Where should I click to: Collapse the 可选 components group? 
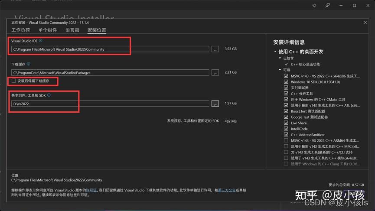(280, 70)
